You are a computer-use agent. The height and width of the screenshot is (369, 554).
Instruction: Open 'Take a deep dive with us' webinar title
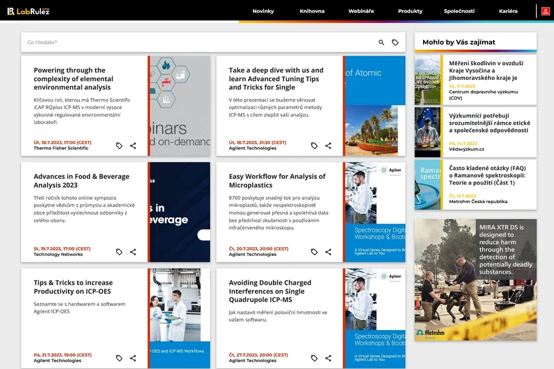(x=276, y=79)
